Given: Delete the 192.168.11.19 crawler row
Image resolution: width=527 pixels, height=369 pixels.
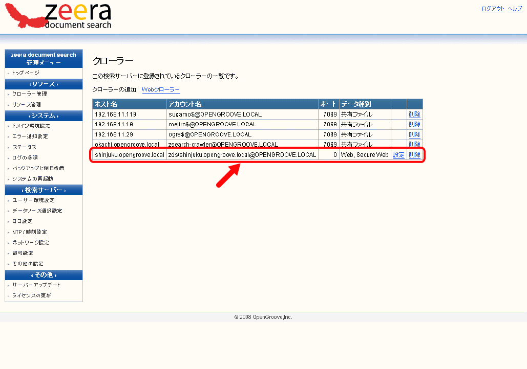Looking at the screenshot, I should (x=414, y=125).
